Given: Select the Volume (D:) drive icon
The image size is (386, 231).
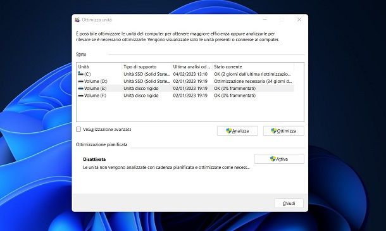Looking at the screenshot, I should [x=80, y=81].
